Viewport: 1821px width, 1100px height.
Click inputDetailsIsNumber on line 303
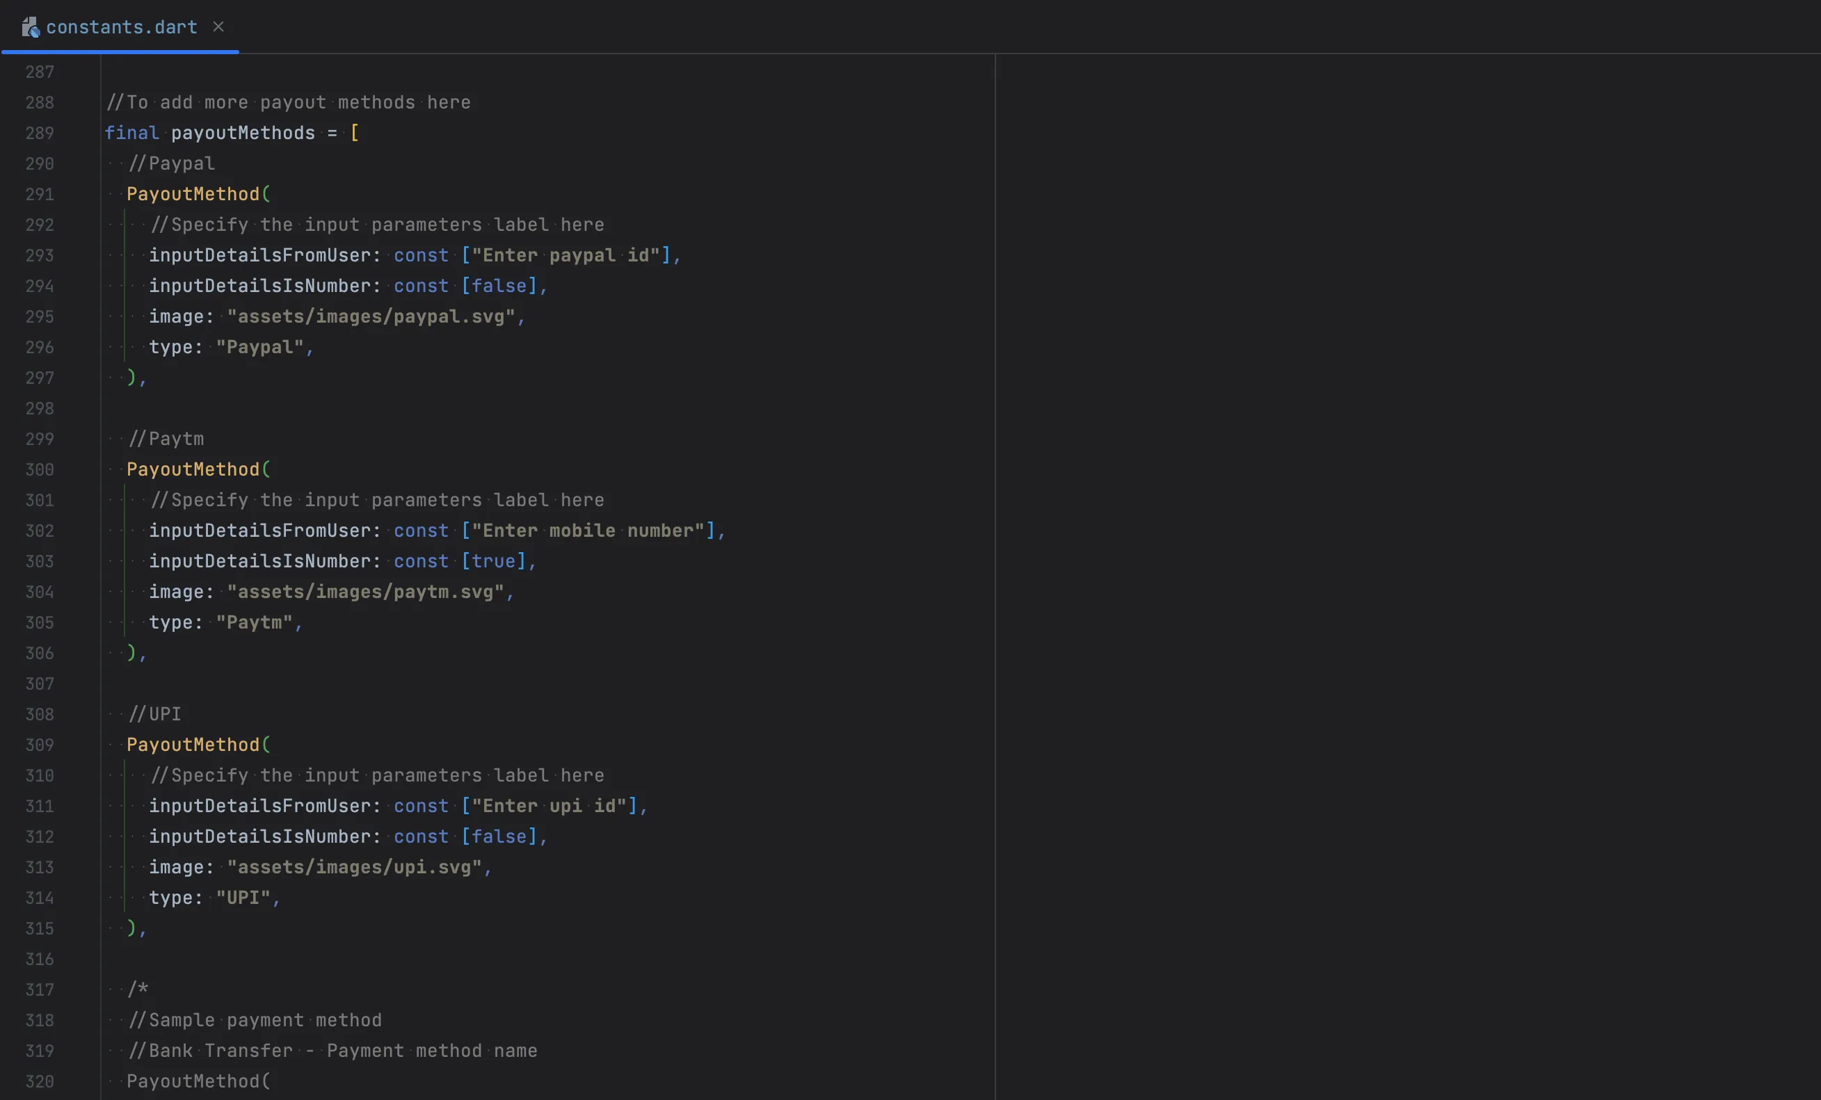[259, 561]
